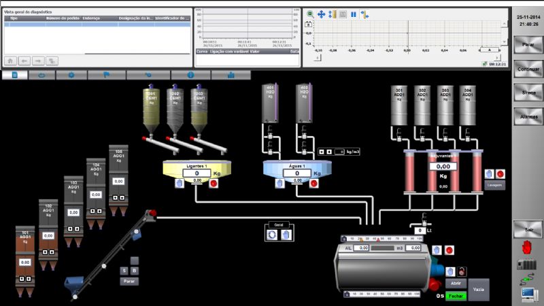Click the Ligantes 1 weight value field
Screen dimensions: 544x306
click(198, 173)
